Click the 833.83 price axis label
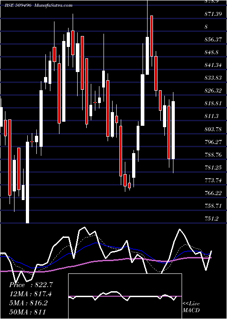The image size is (227, 319). (213, 78)
